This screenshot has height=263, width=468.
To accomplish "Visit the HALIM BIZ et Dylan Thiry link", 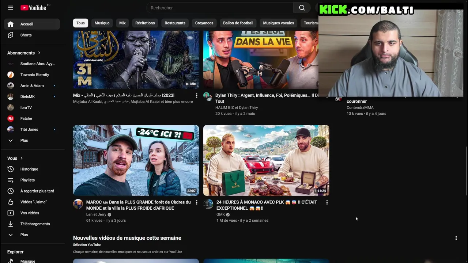I will [237, 108].
